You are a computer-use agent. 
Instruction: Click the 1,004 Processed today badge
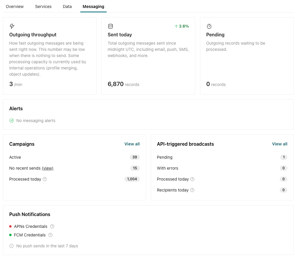(x=132, y=179)
